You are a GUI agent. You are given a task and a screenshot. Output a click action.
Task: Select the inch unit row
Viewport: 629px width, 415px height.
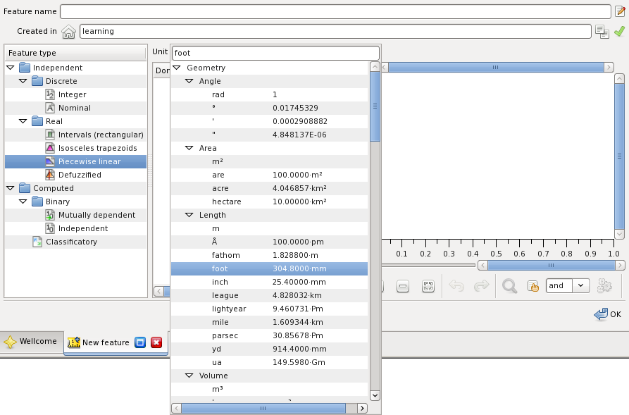[x=269, y=282]
